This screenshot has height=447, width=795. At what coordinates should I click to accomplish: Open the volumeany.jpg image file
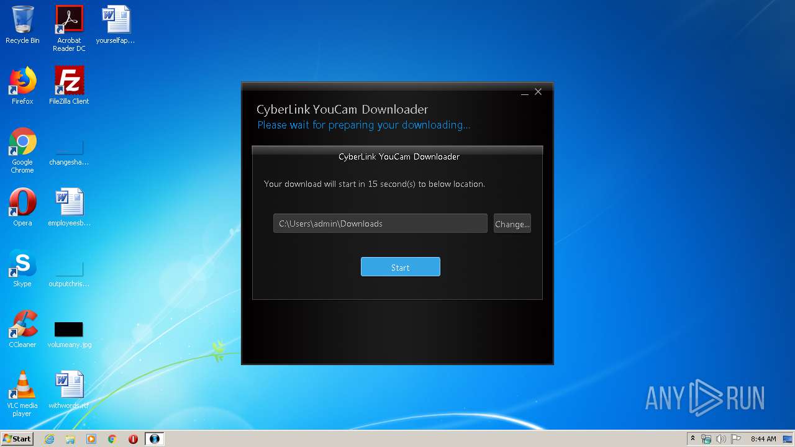tap(69, 334)
